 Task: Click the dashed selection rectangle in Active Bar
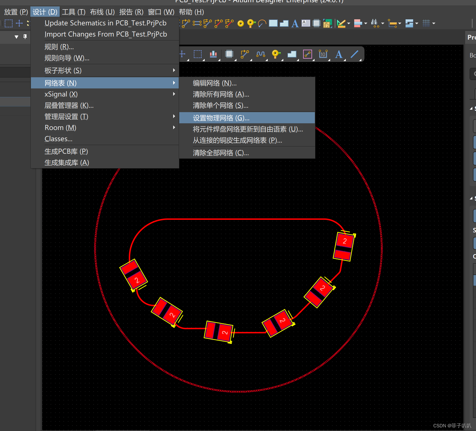198,54
